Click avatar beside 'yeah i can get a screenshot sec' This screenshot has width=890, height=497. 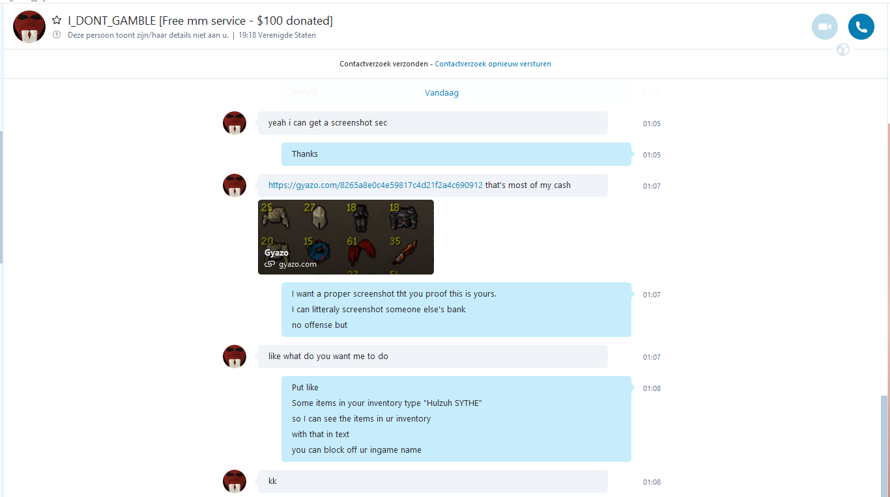click(x=235, y=123)
